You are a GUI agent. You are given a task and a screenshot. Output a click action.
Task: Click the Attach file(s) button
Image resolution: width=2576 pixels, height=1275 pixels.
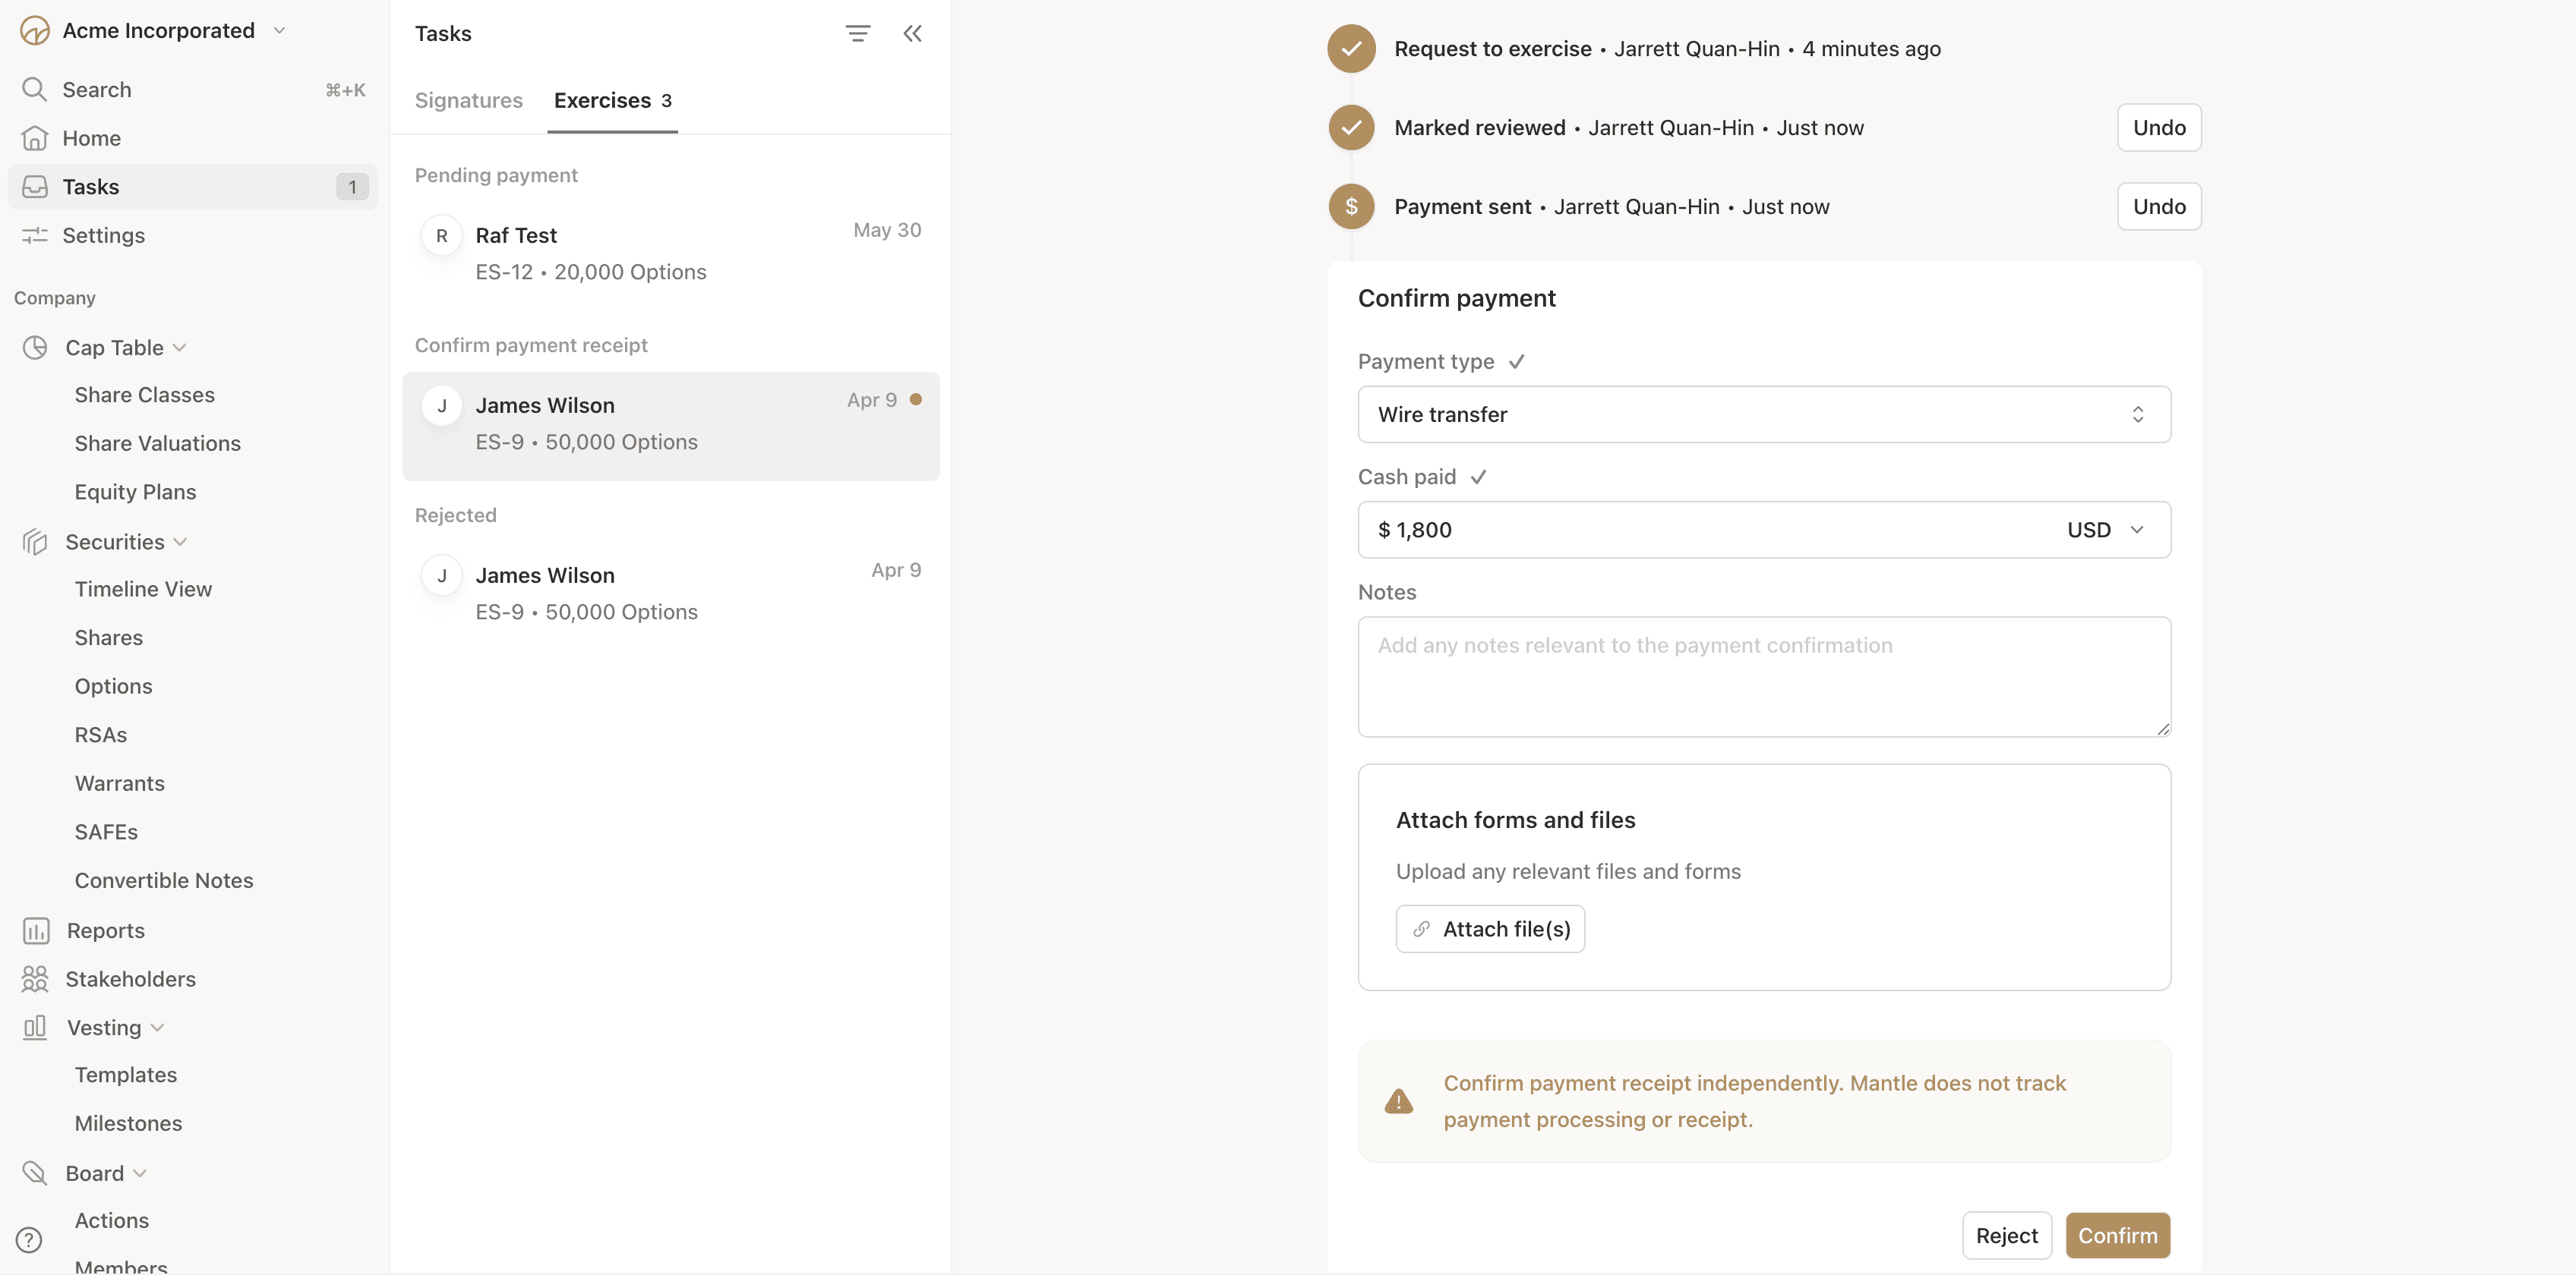(x=1489, y=929)
